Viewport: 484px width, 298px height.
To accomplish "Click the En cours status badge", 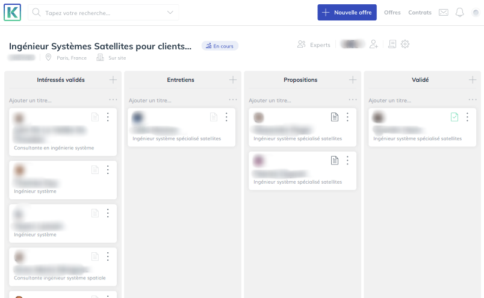I will (220, 46).
